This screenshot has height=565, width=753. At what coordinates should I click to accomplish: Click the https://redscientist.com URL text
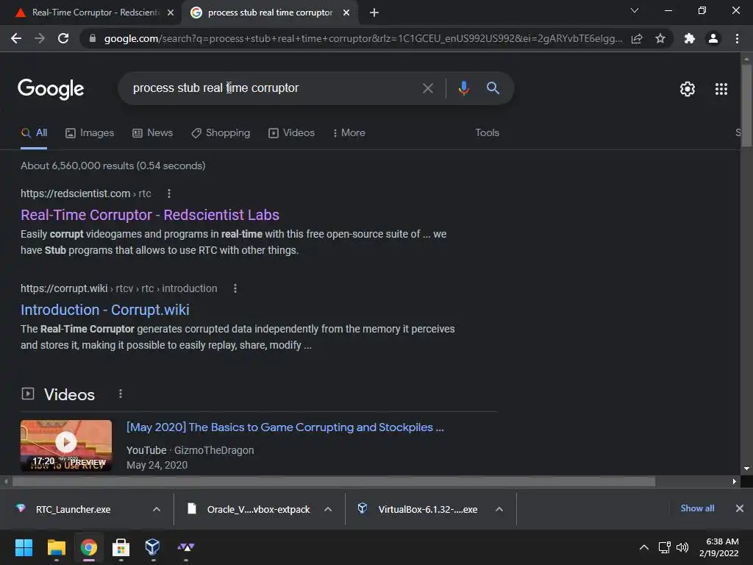pyautogui.click(x=76, y=193)
